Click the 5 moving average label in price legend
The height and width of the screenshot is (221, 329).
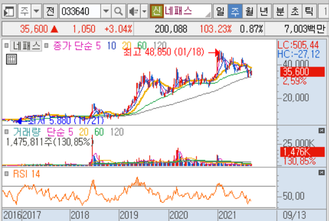pyautogui.click(x=99, y=46)
